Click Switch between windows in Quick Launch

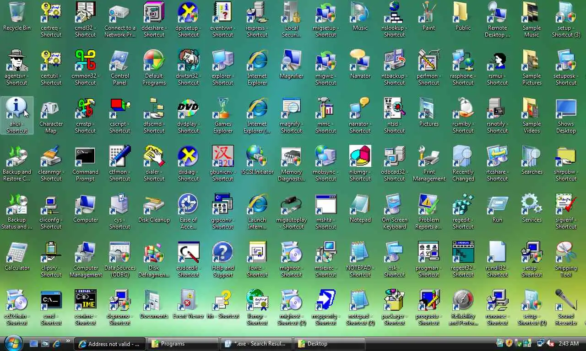pyautogui.click(x=45, y=343)
